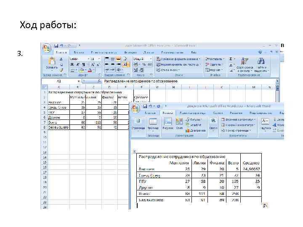Screen dimensions: 303x227
Task: Align cell content to top in Excel
Action: 107,59
